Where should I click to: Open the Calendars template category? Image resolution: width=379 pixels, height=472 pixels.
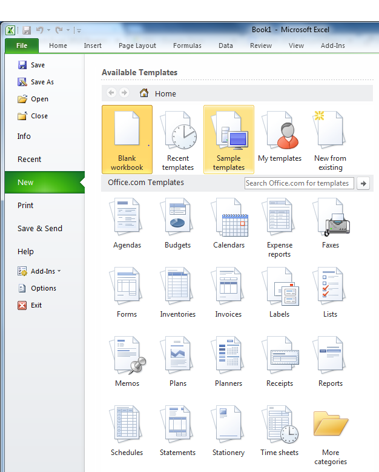point(228,224)
